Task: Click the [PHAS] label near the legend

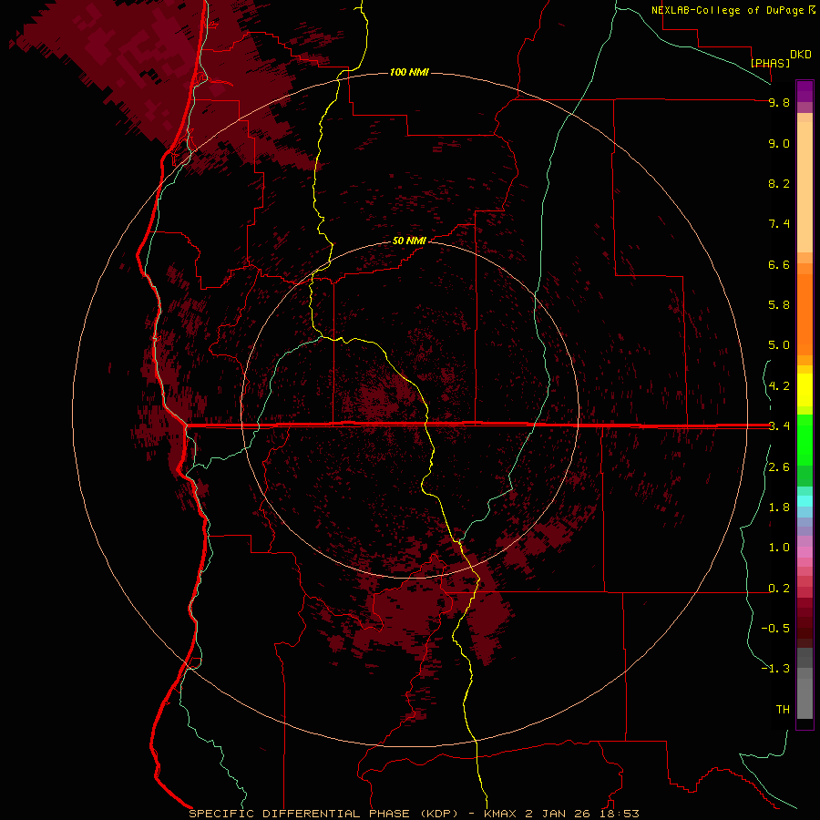Action: point(770,63)
